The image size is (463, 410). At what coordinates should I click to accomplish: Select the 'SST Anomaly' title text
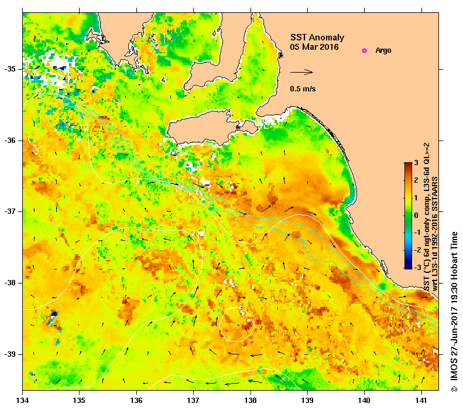pos(317,37)
